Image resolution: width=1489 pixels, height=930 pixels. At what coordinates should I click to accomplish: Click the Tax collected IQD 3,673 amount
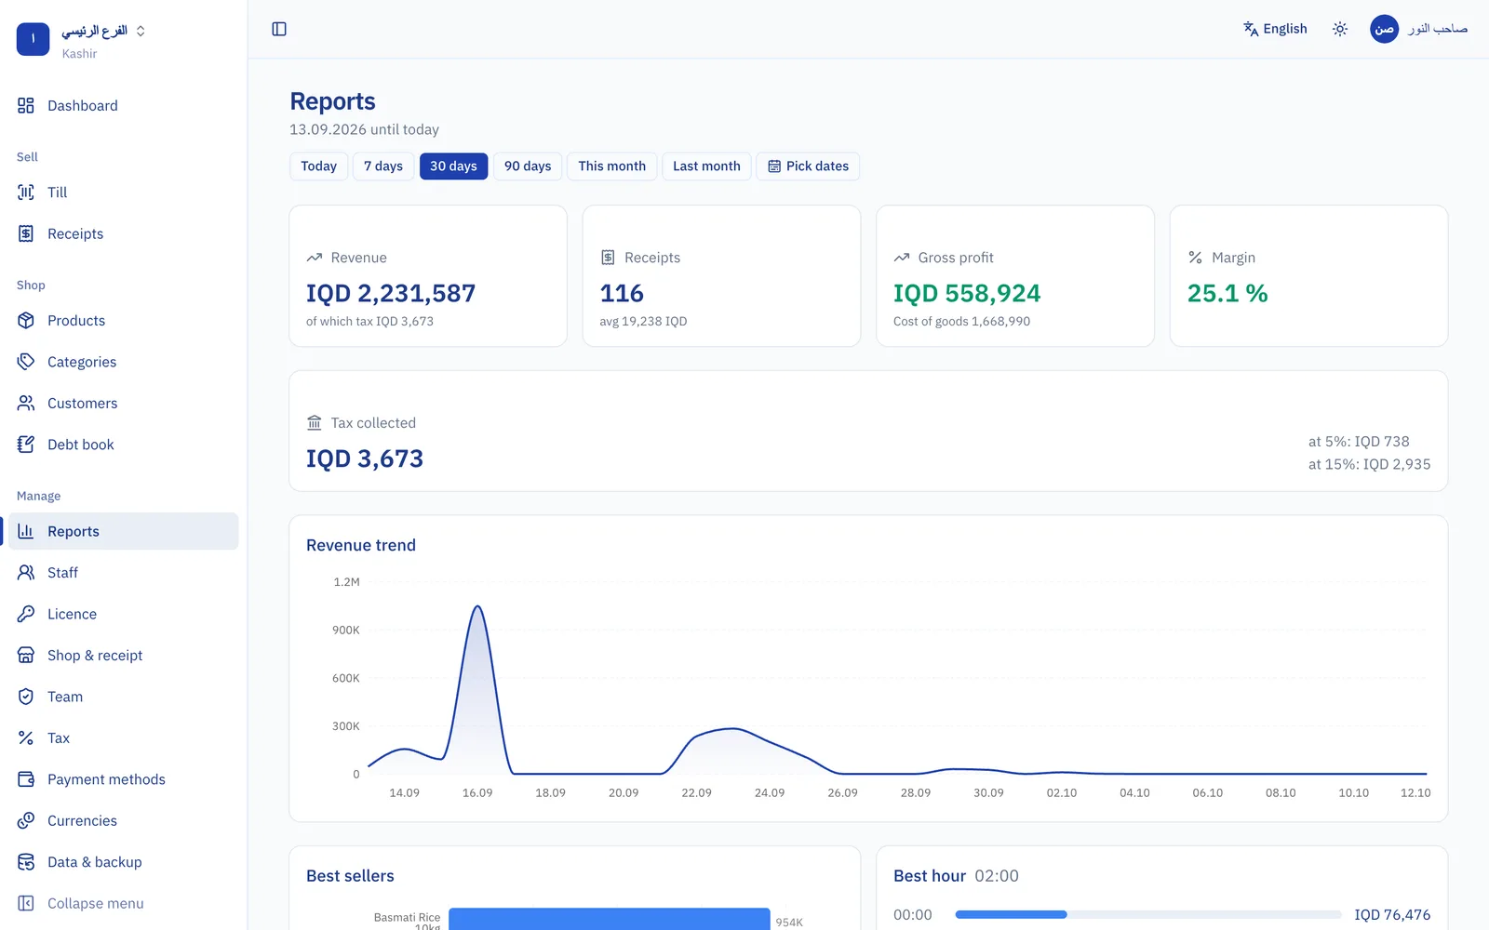click(365, 459)
